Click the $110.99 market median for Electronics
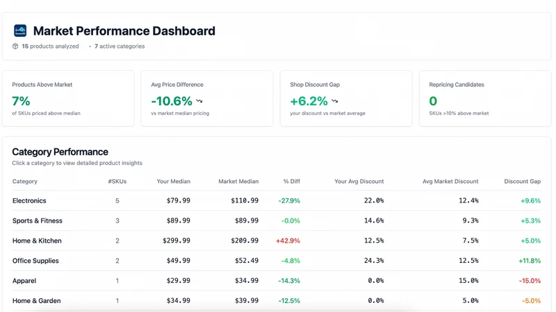This screenshot has width=556, height=312. point(245,200)
